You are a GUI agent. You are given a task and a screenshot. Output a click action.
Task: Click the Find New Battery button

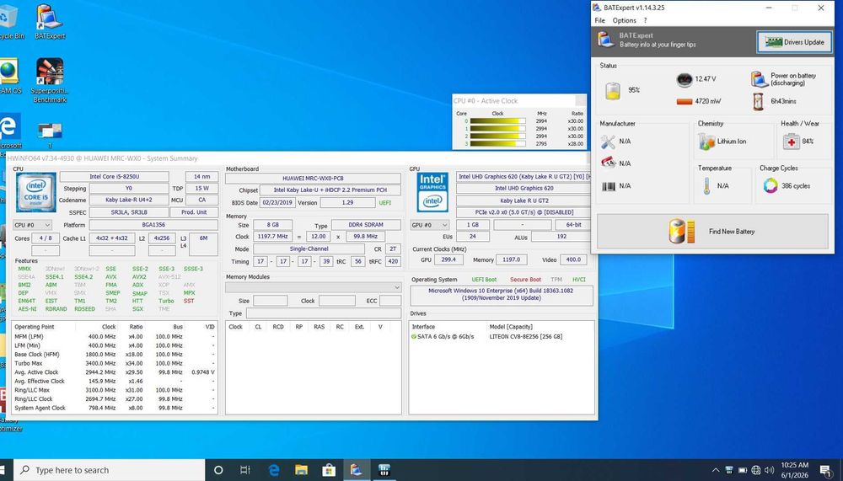point(712,231)
